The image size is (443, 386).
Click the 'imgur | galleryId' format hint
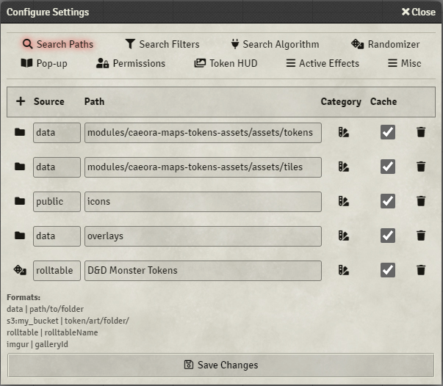[37, 344]
